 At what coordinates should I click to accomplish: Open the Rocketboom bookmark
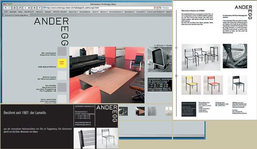(x=85, y=12)
